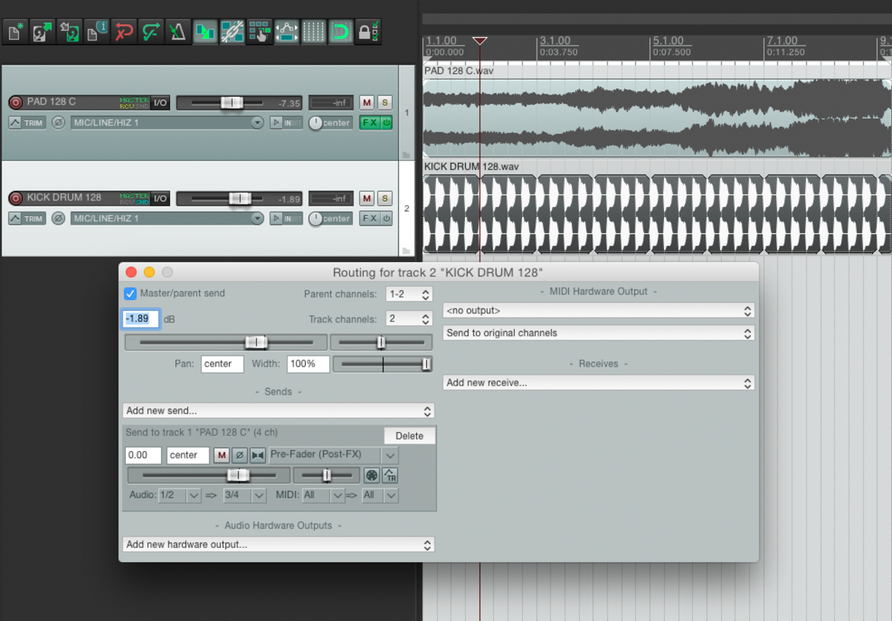
Task: Mute the send to track 1 in routing
Action: [x=221, y=456]
